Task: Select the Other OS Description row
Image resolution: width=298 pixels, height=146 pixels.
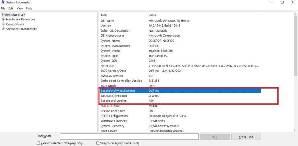Action: pyautogui.click(x=180, y=30)
